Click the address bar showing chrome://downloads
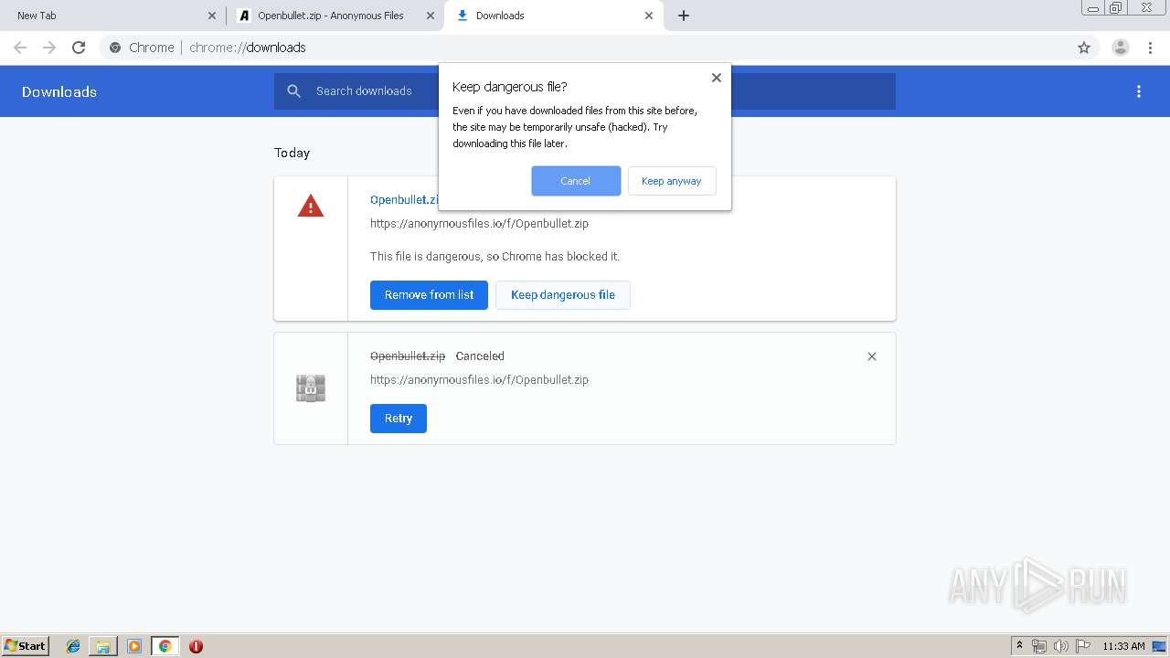1170x658 pixels. pos(585,48)
